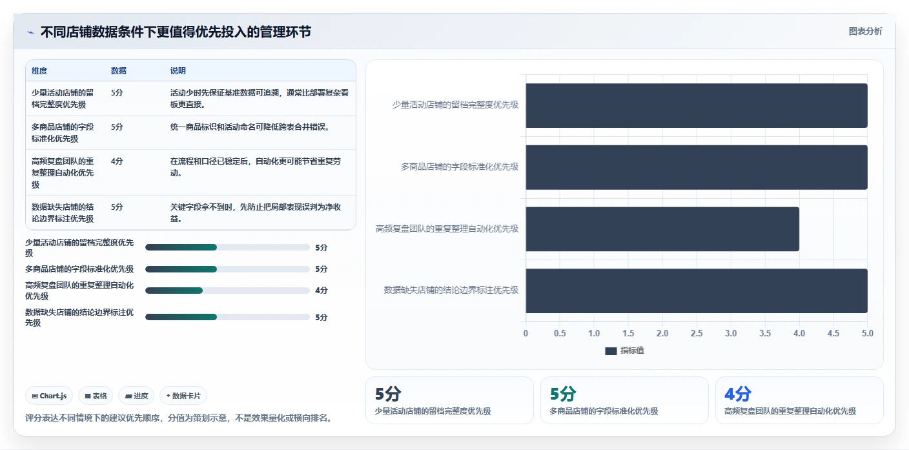Click the 2.5 tick on chart x-axis

697,334
